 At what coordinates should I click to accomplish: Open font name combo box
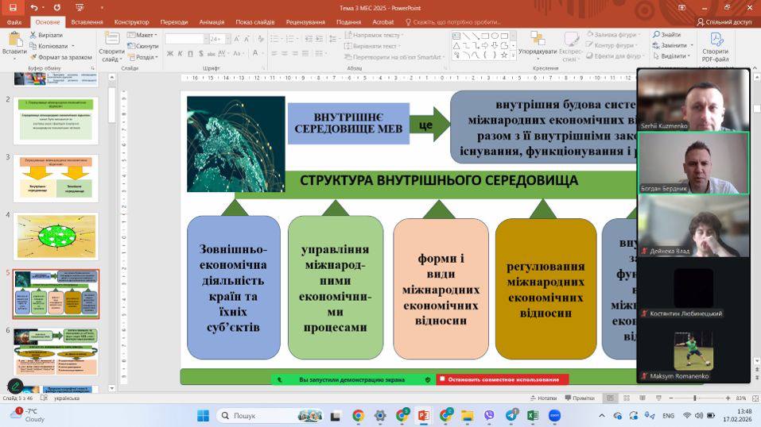pos(186,39)
